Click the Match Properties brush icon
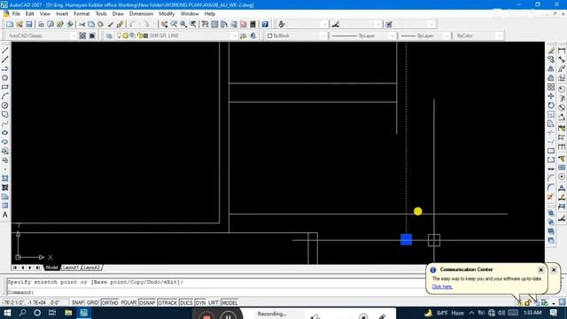The height and width of the screenshot is (319, 567). [120, 24]
